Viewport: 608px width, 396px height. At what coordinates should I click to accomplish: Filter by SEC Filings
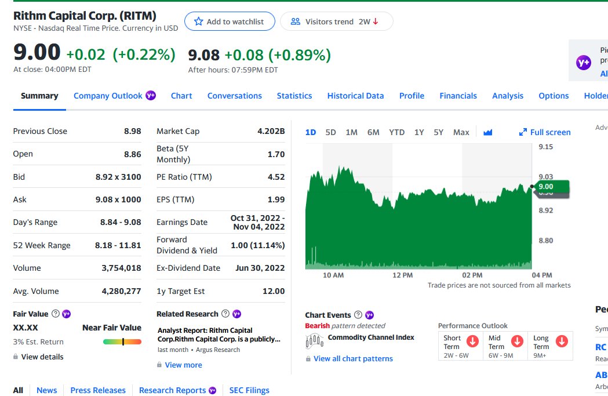coord(249,390)
